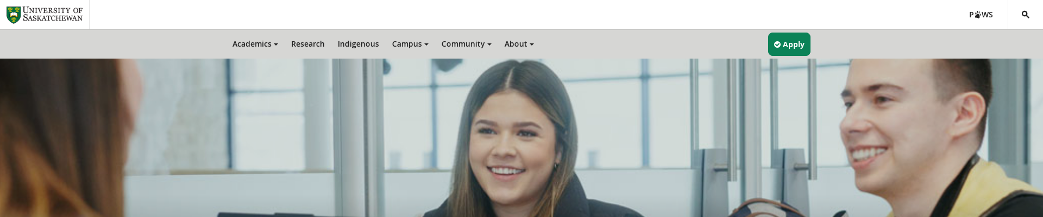Click the small arrow after About
This screenshot has width=1043, height=217.
point(532,44)
